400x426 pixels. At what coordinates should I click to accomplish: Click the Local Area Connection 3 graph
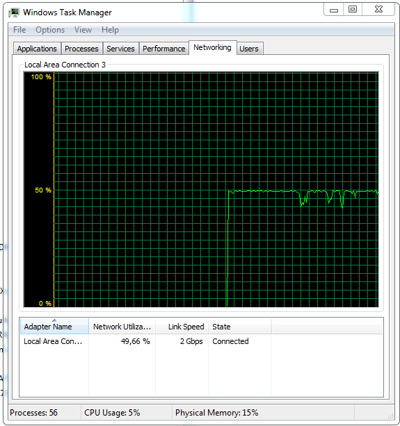[201, 190]
